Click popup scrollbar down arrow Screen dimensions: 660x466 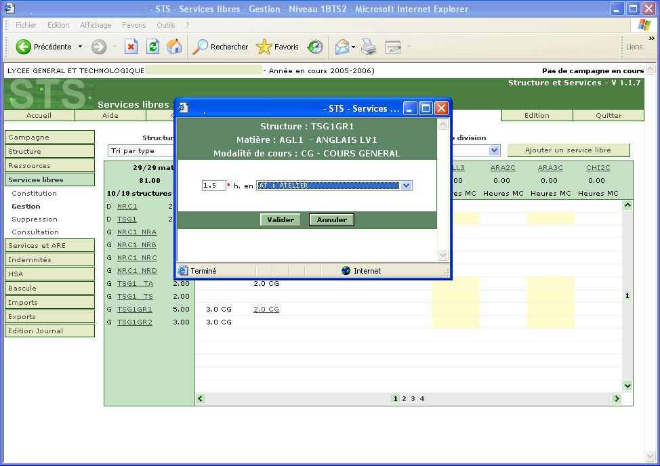[442, 255]
